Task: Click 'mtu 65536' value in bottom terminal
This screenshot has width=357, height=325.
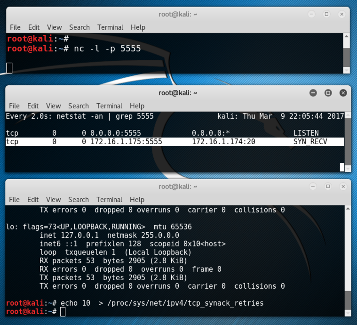Action: click(x=173, y=227)
